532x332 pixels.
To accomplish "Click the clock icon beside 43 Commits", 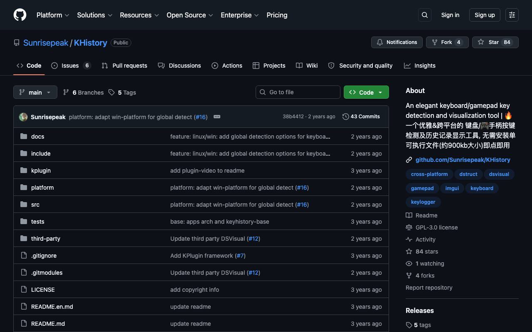I will [x=345, y=117].
